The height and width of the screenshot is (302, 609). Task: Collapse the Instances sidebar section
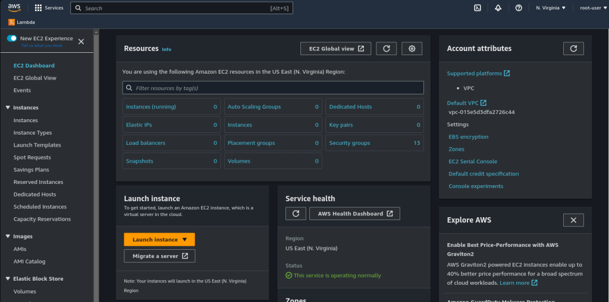[x=8, y=107]
